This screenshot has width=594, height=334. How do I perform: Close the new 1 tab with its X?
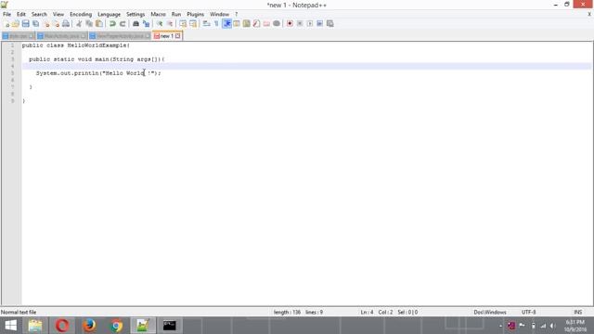177,36
